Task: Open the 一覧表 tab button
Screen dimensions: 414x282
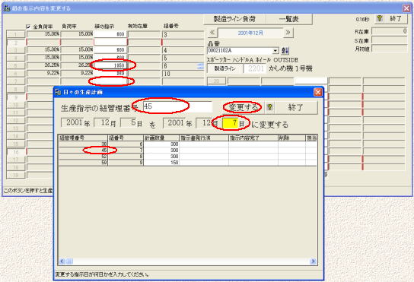Action: 289,19
